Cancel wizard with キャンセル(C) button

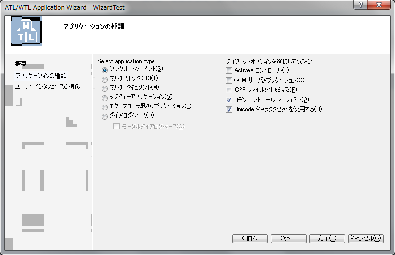click(366, 238)
